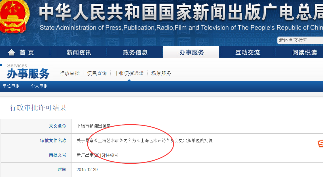Click the 审批文号 row label

tap(58, 155)
